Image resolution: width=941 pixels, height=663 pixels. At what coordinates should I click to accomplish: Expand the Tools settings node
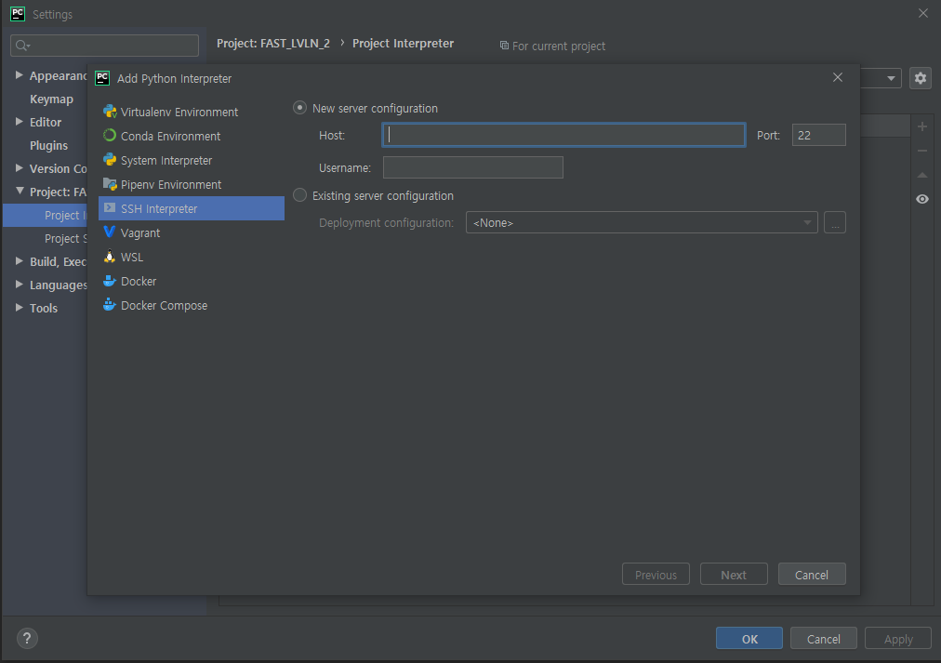(x=20, y=307)
